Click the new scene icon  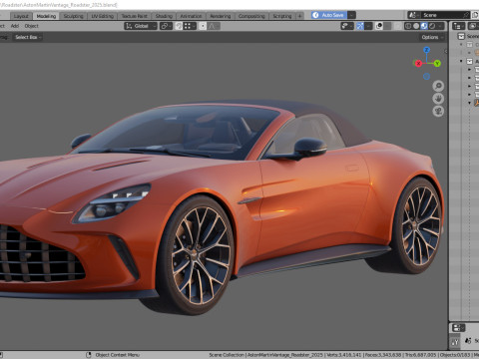point(475,15)
